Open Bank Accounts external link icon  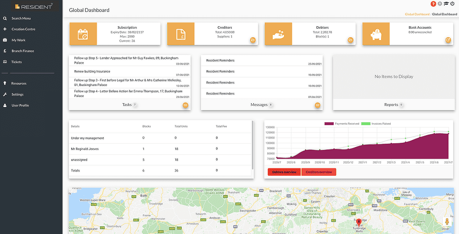pyautogui.click(x=448, y=40)
